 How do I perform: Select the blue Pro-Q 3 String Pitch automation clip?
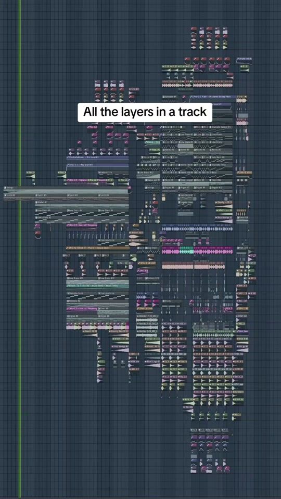pos(213,97)
